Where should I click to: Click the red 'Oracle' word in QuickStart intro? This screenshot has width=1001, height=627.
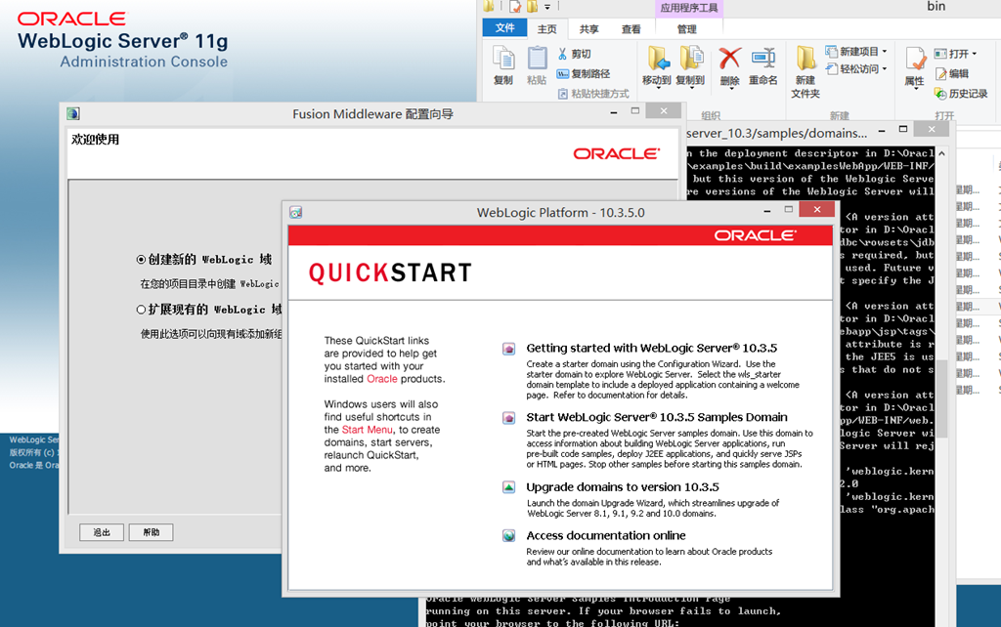382,379
